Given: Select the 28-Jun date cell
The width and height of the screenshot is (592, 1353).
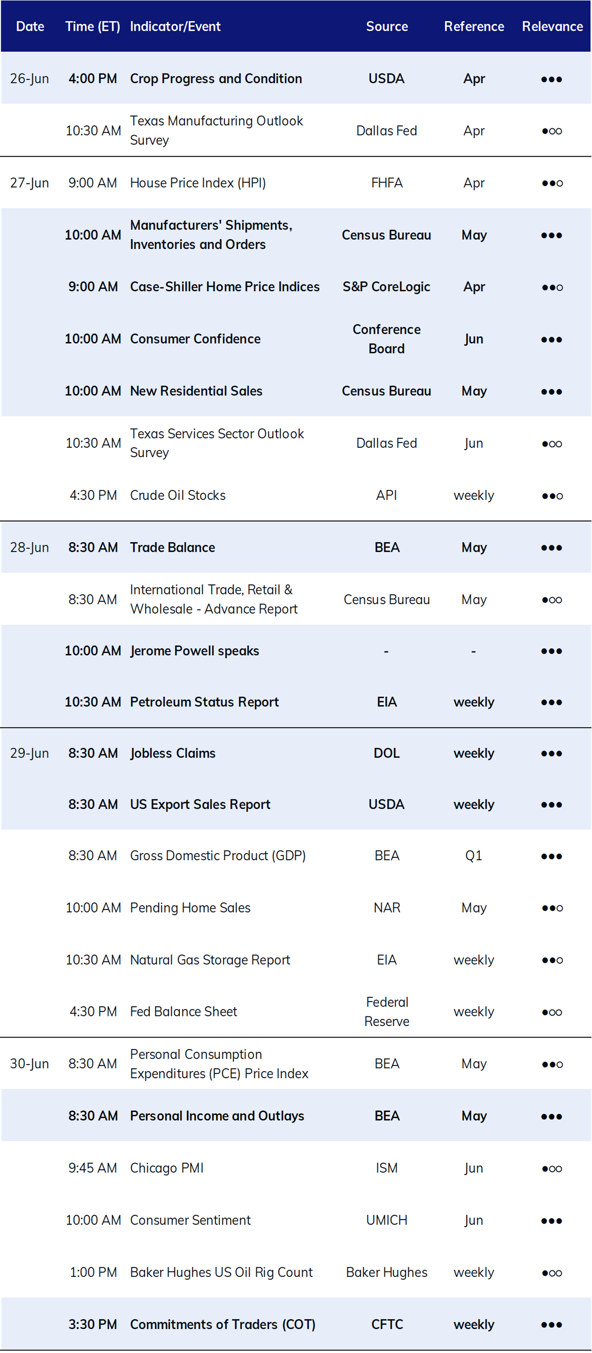Looking at the screenshot, I should tap(30, 547).
